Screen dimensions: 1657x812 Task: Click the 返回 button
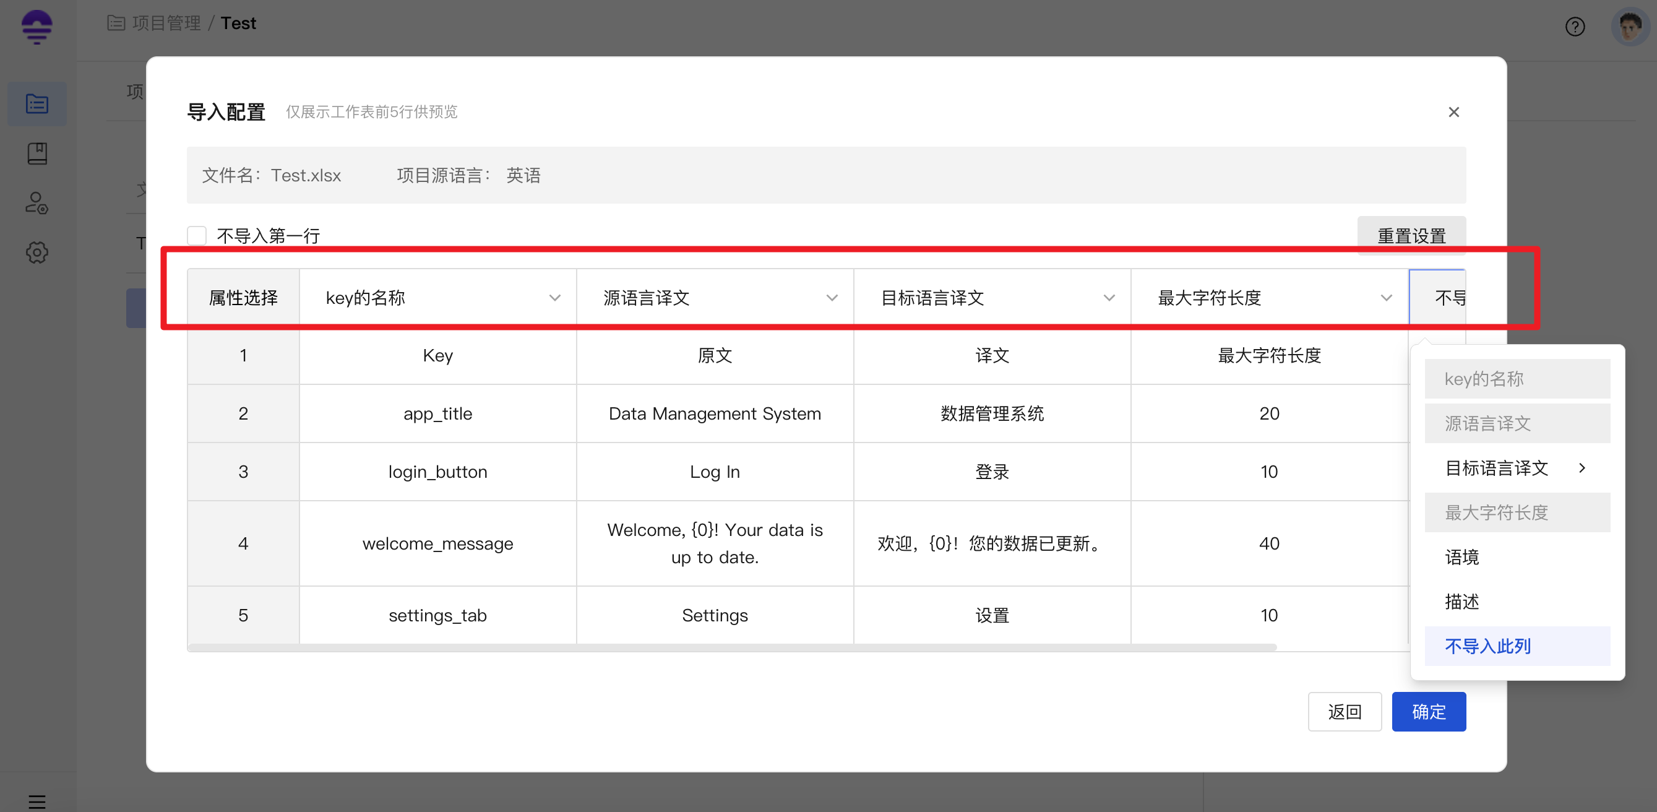click(x=1345, y=712)
